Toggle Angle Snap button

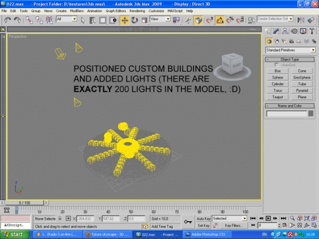(x=220, y=20)
